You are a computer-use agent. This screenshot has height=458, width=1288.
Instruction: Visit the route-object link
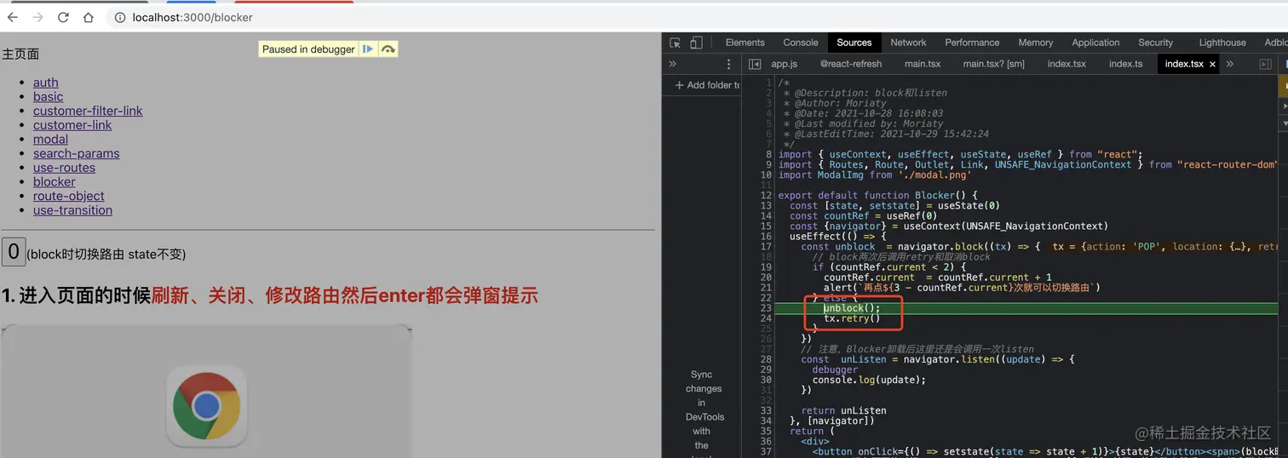(x=69, y=196)
